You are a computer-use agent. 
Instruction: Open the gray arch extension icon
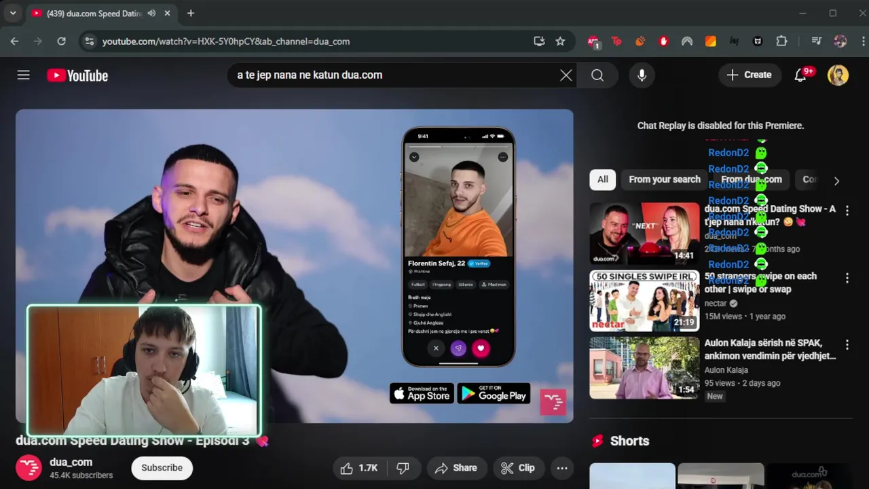click(x=687, y=41)
